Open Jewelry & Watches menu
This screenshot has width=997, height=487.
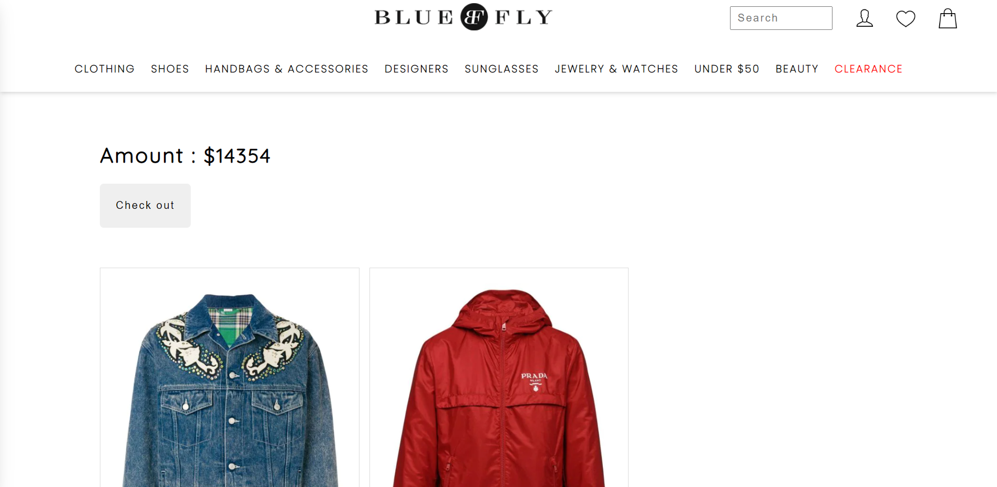pos(616,69)
